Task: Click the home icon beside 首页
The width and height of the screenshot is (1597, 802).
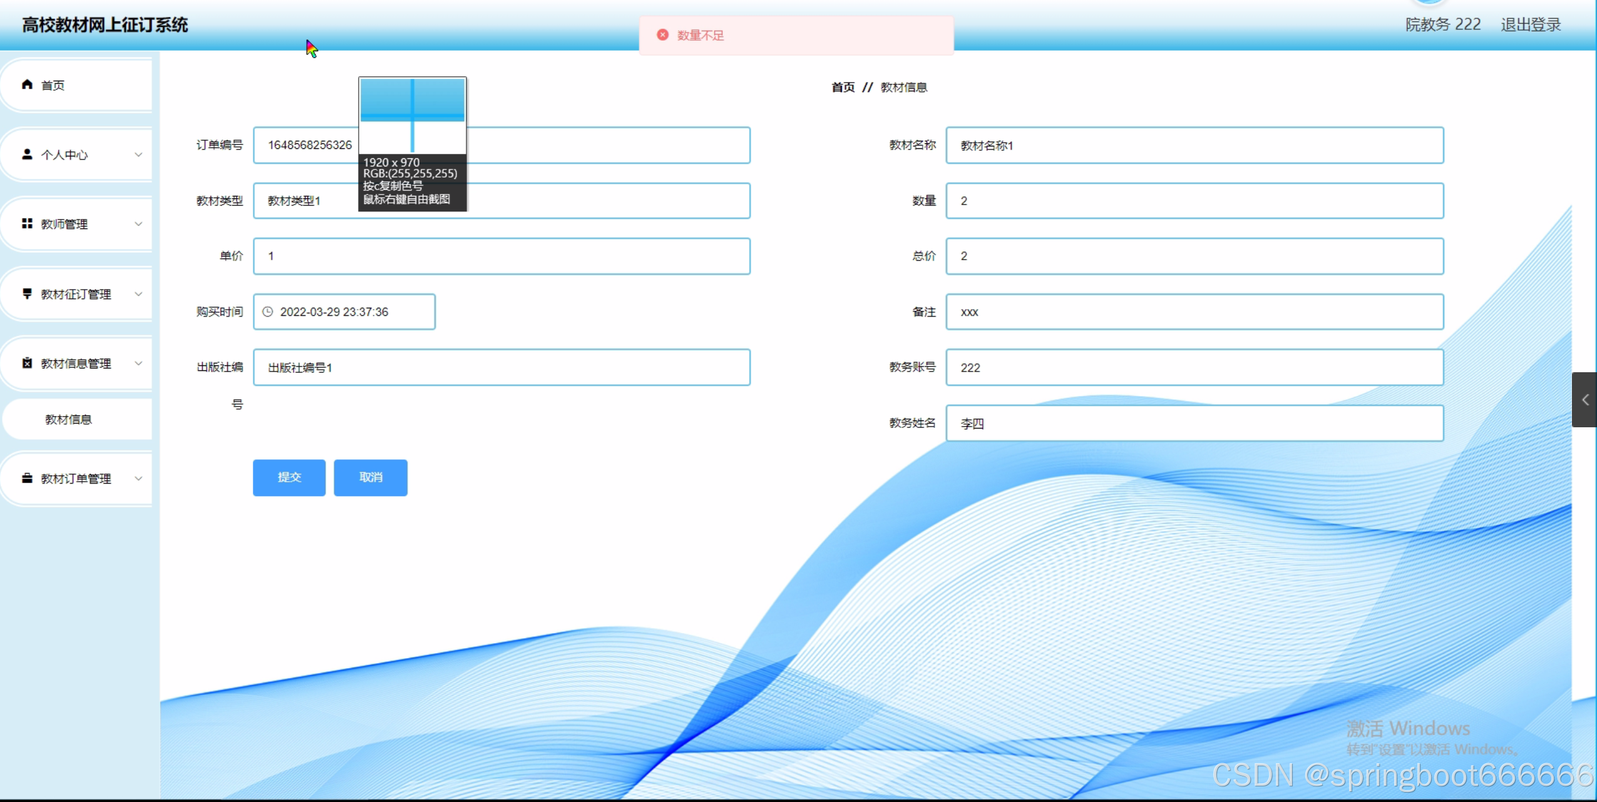Action: (x=27, y=84)
